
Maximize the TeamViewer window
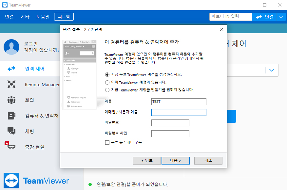point(265,5)
